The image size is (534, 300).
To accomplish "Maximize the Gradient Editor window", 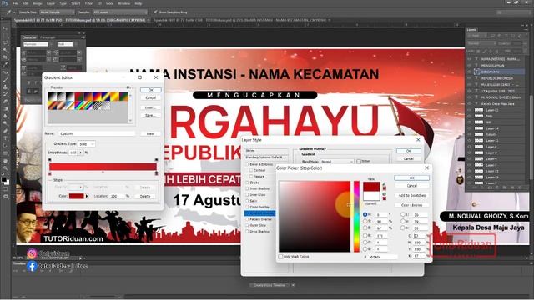I will pyautogui.click(x=139, y=77).
